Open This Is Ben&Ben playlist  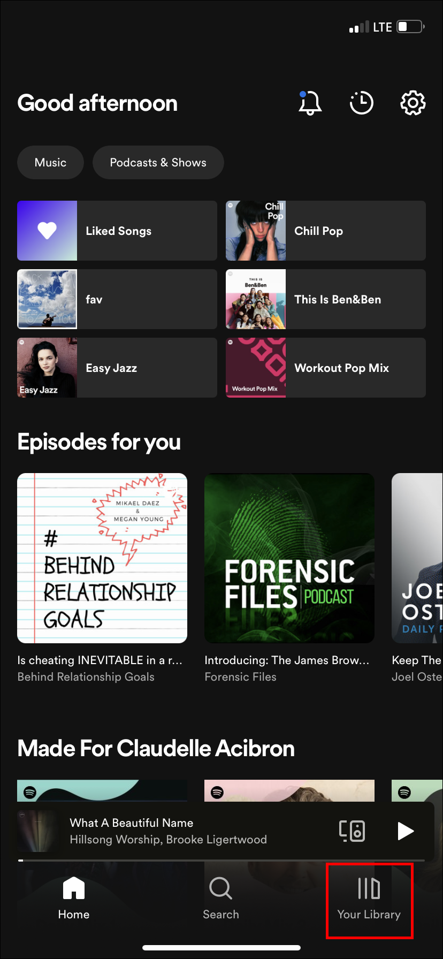326,299
